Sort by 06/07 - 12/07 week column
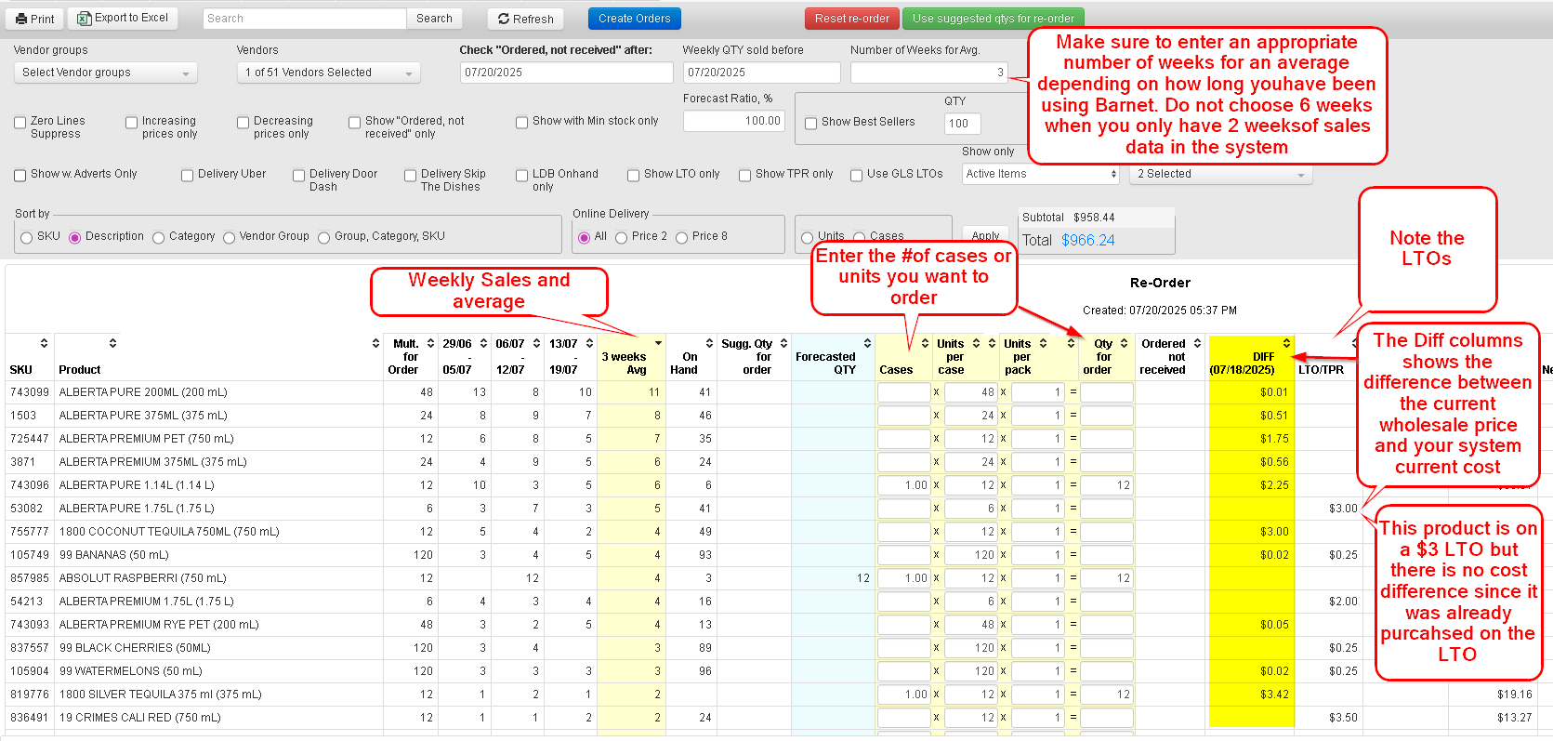Viewport: 1553px width, 741px height. [x=536, y=343]
